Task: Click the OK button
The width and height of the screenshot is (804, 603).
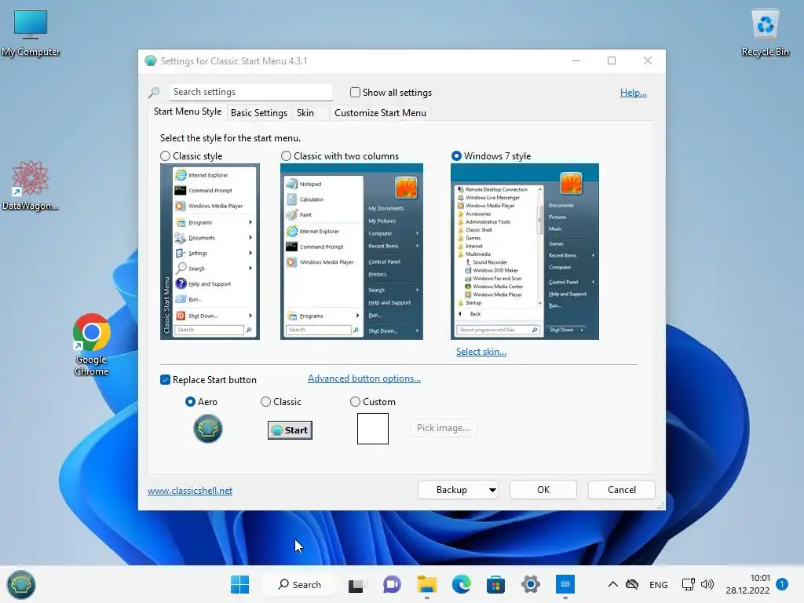Action: tap(543, 490)
